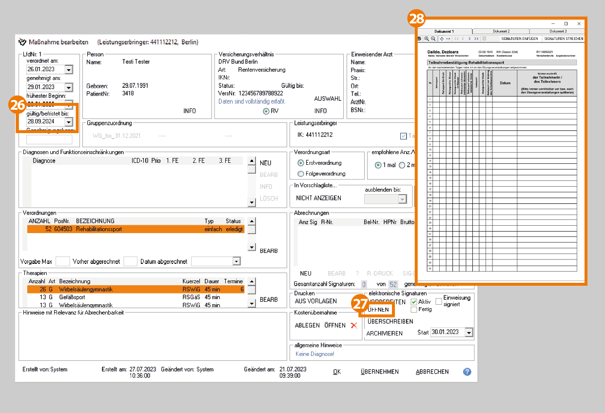Open the 'verordnet am' date dropdown
The width and height of the screenshot is (605, 413).
68,70
